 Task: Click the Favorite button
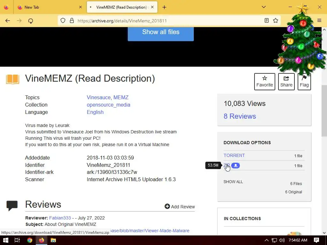(x=265, y=82)
